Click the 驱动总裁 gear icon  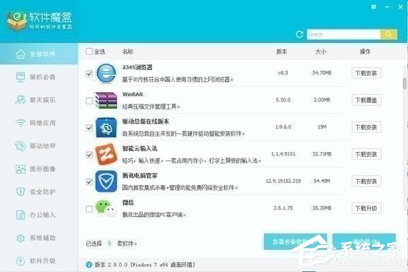click(106, 128)
